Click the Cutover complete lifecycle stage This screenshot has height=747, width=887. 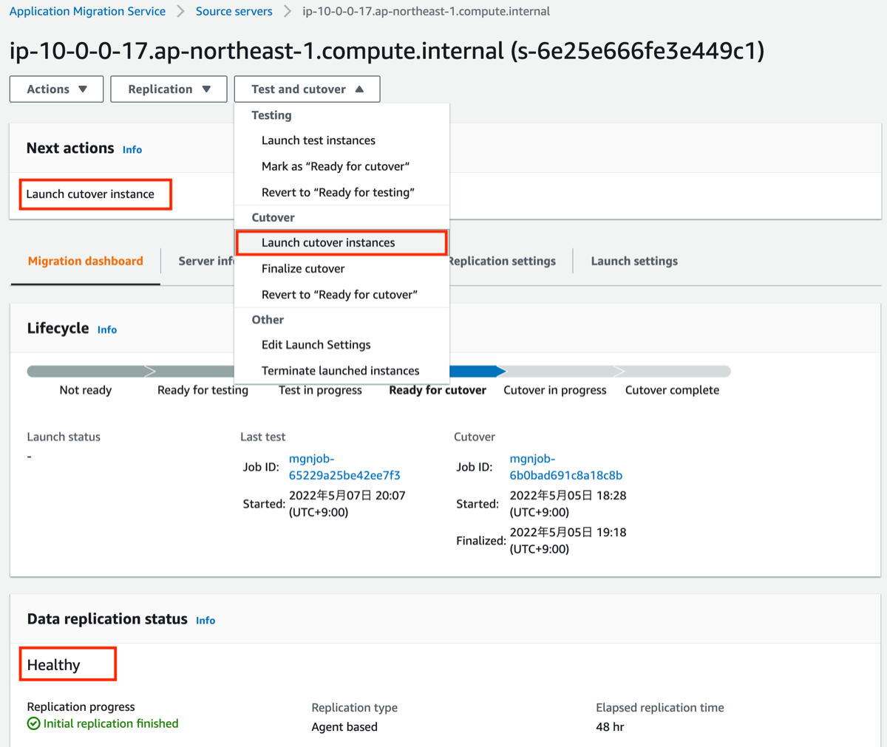point(672,390)
